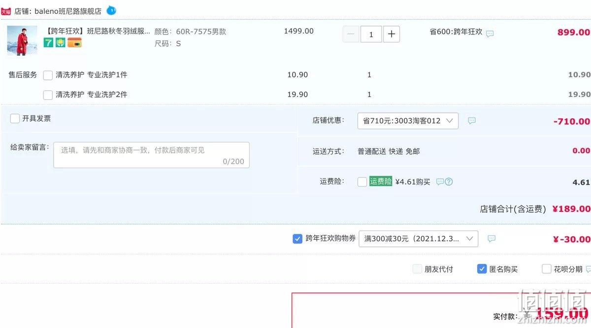Open the 【跨年狂欢】班尼路秋冬羽绒服 product title link
This screenshot has width=591, height=328.
pos(98,31)
